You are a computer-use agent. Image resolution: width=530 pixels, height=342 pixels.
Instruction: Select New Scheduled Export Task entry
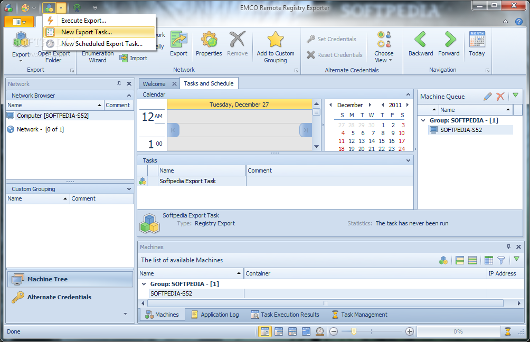(x=99, y=44)
